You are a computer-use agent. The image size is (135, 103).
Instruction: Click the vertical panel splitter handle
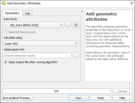click(83, 46)
